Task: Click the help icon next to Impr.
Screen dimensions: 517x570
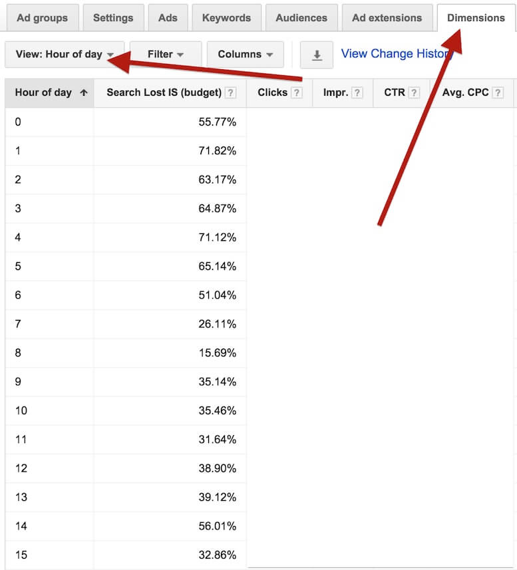Action: coord(357,93)
